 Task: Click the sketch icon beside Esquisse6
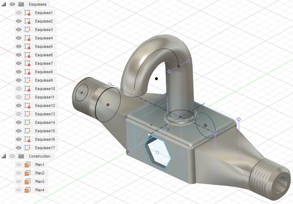pos(27,55)
